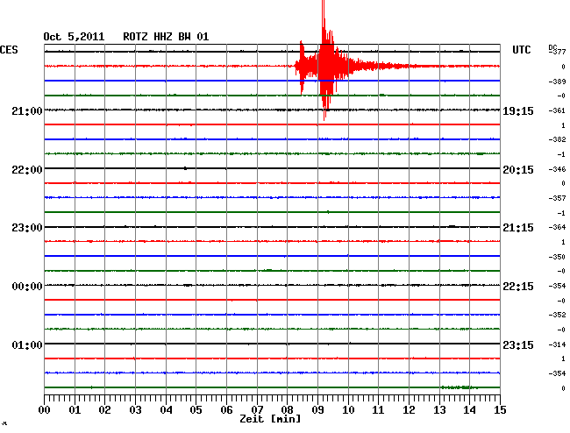Click the "00:00" left time label
The height and width of the screenshot is (433, 570).
(x=27, y=287)
